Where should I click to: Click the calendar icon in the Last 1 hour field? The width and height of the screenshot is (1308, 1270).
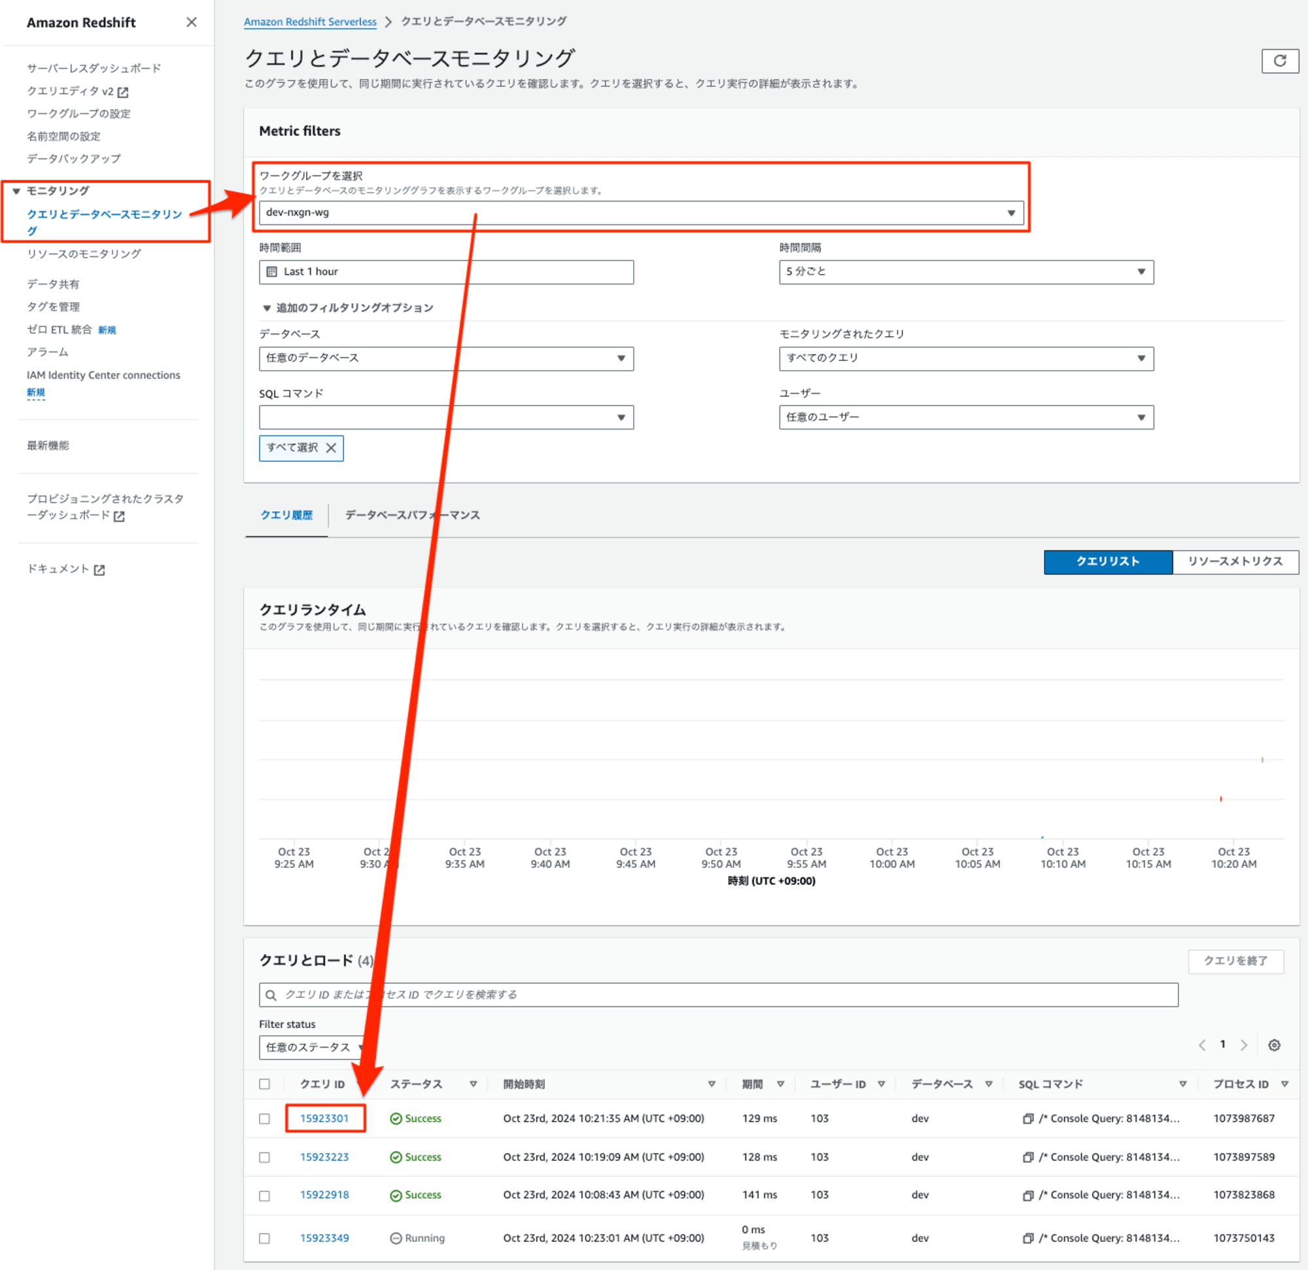point(271,271)
